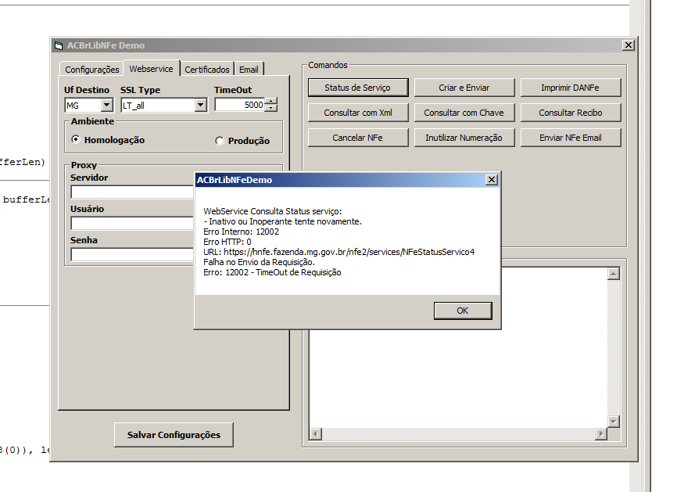Go to the Email tab
677x492 pixels.
pyautogui.click(x=249, y=70)
